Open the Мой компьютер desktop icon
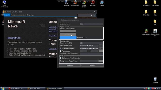This screenshot has width=161, height=90. pyautogui.click(x=4, y=4)
